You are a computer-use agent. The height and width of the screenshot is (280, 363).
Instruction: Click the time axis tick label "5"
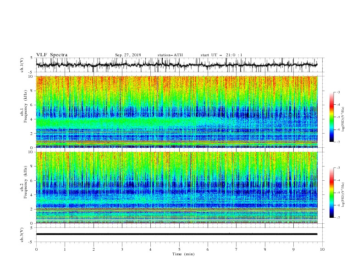[179, 249]
